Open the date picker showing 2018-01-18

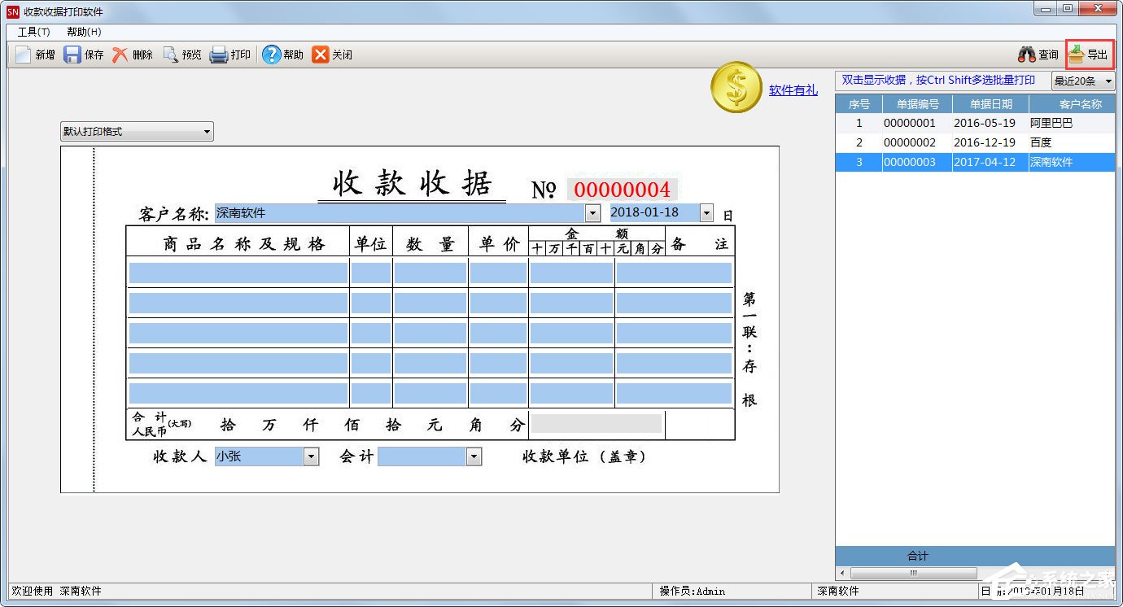[x=706, y=213]
